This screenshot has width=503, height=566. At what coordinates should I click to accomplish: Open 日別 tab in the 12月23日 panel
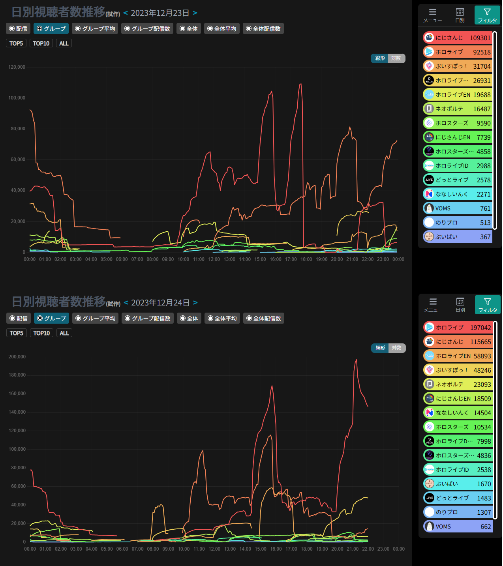(460, 15)
